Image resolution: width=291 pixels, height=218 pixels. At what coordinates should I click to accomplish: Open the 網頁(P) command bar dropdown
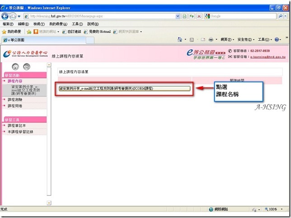coord(227,40)
